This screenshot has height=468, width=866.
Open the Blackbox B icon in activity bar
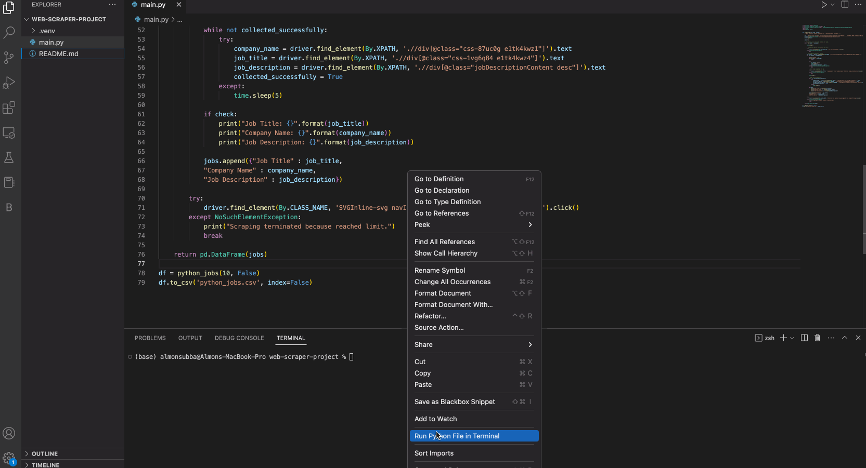(9, 207)
